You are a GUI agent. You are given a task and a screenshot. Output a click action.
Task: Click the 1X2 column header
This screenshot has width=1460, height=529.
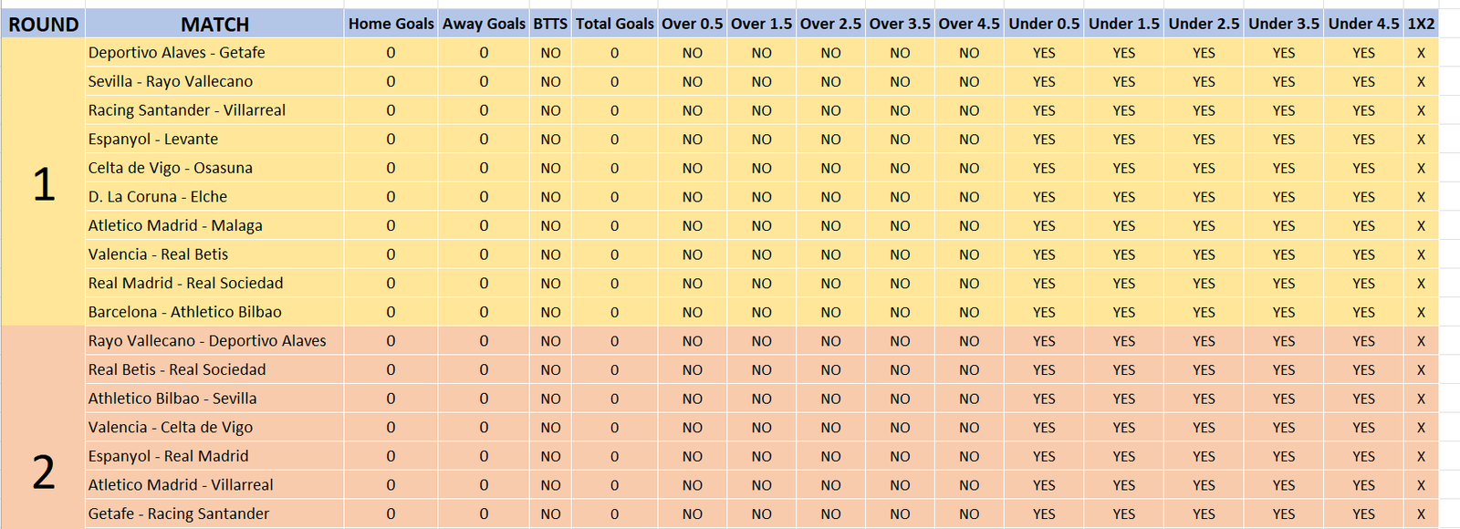(x=1421, y=24)
